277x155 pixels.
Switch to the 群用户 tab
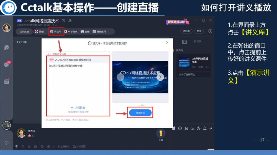coord(198,42)
